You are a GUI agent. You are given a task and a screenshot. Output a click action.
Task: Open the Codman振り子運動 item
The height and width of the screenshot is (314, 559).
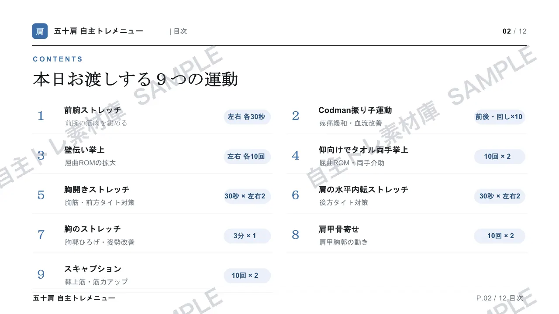point(355,110)
